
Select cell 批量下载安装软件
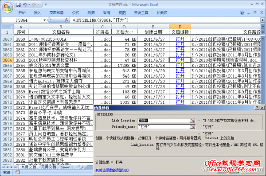pos(61,160)
